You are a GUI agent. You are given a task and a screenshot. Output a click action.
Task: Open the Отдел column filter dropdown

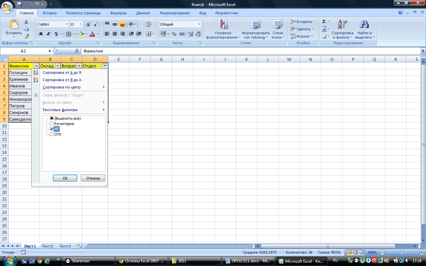pyautogui.click(x=105, y=66)
